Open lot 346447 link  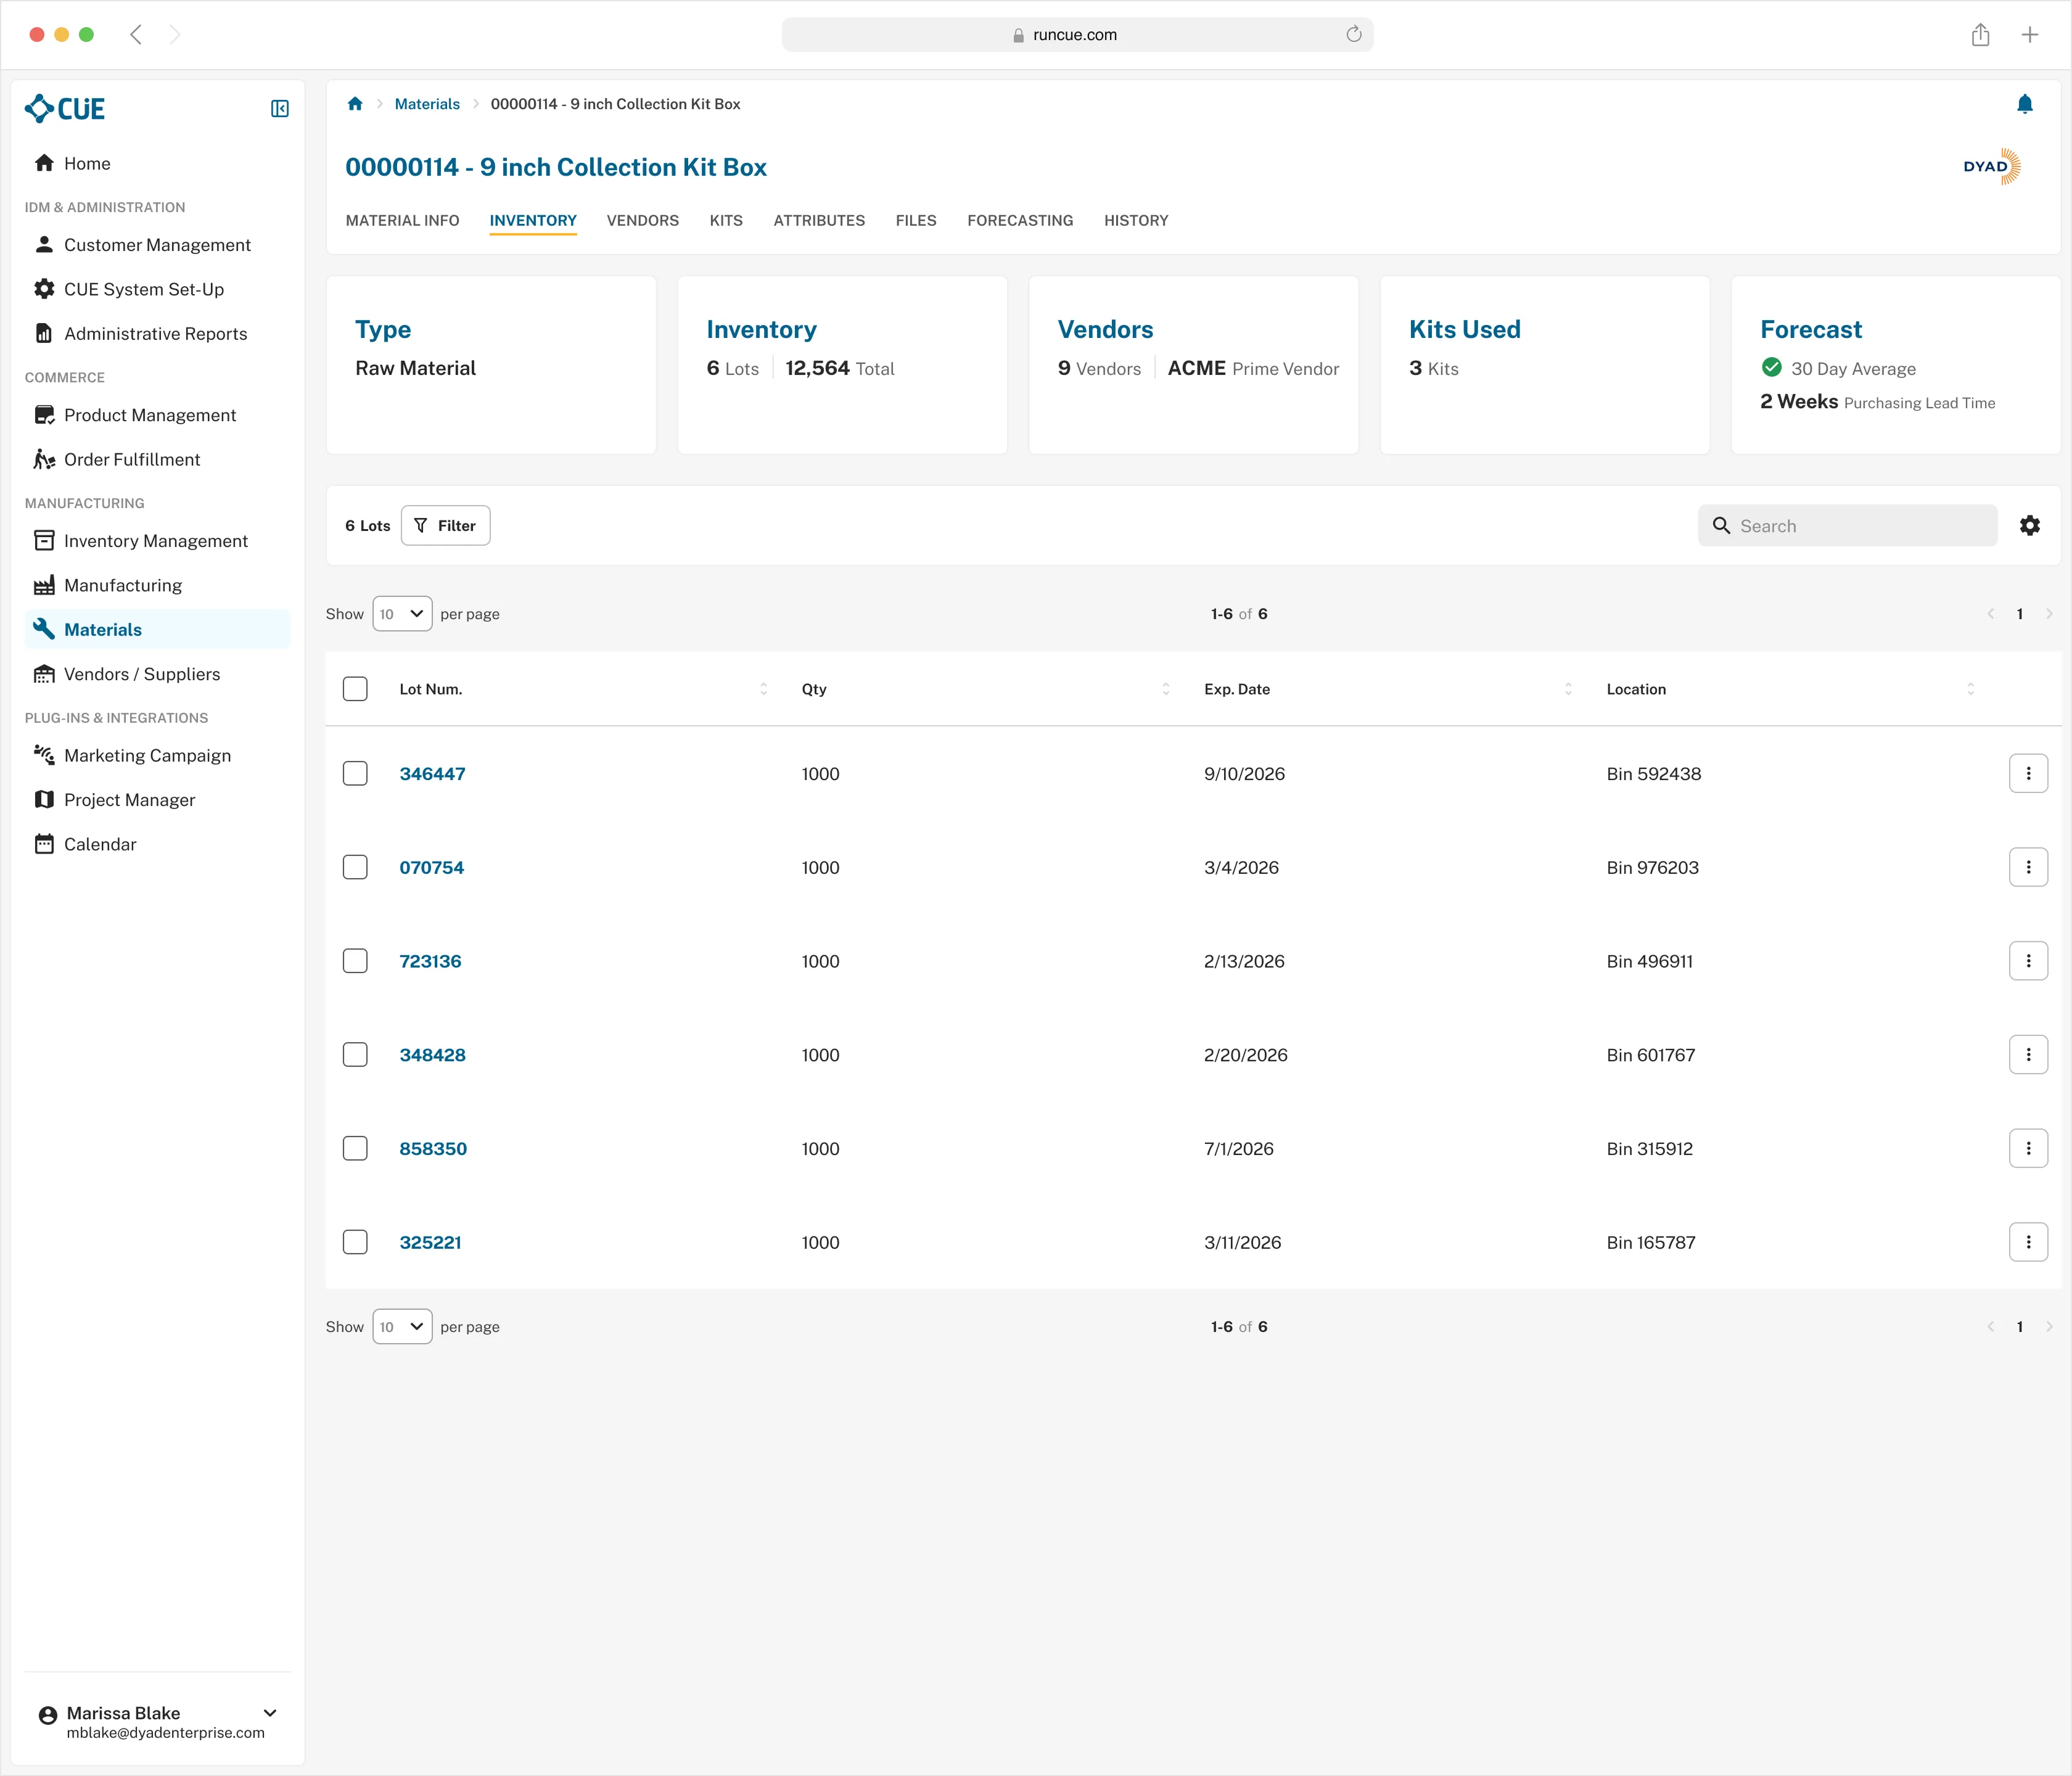click(432, 773)
